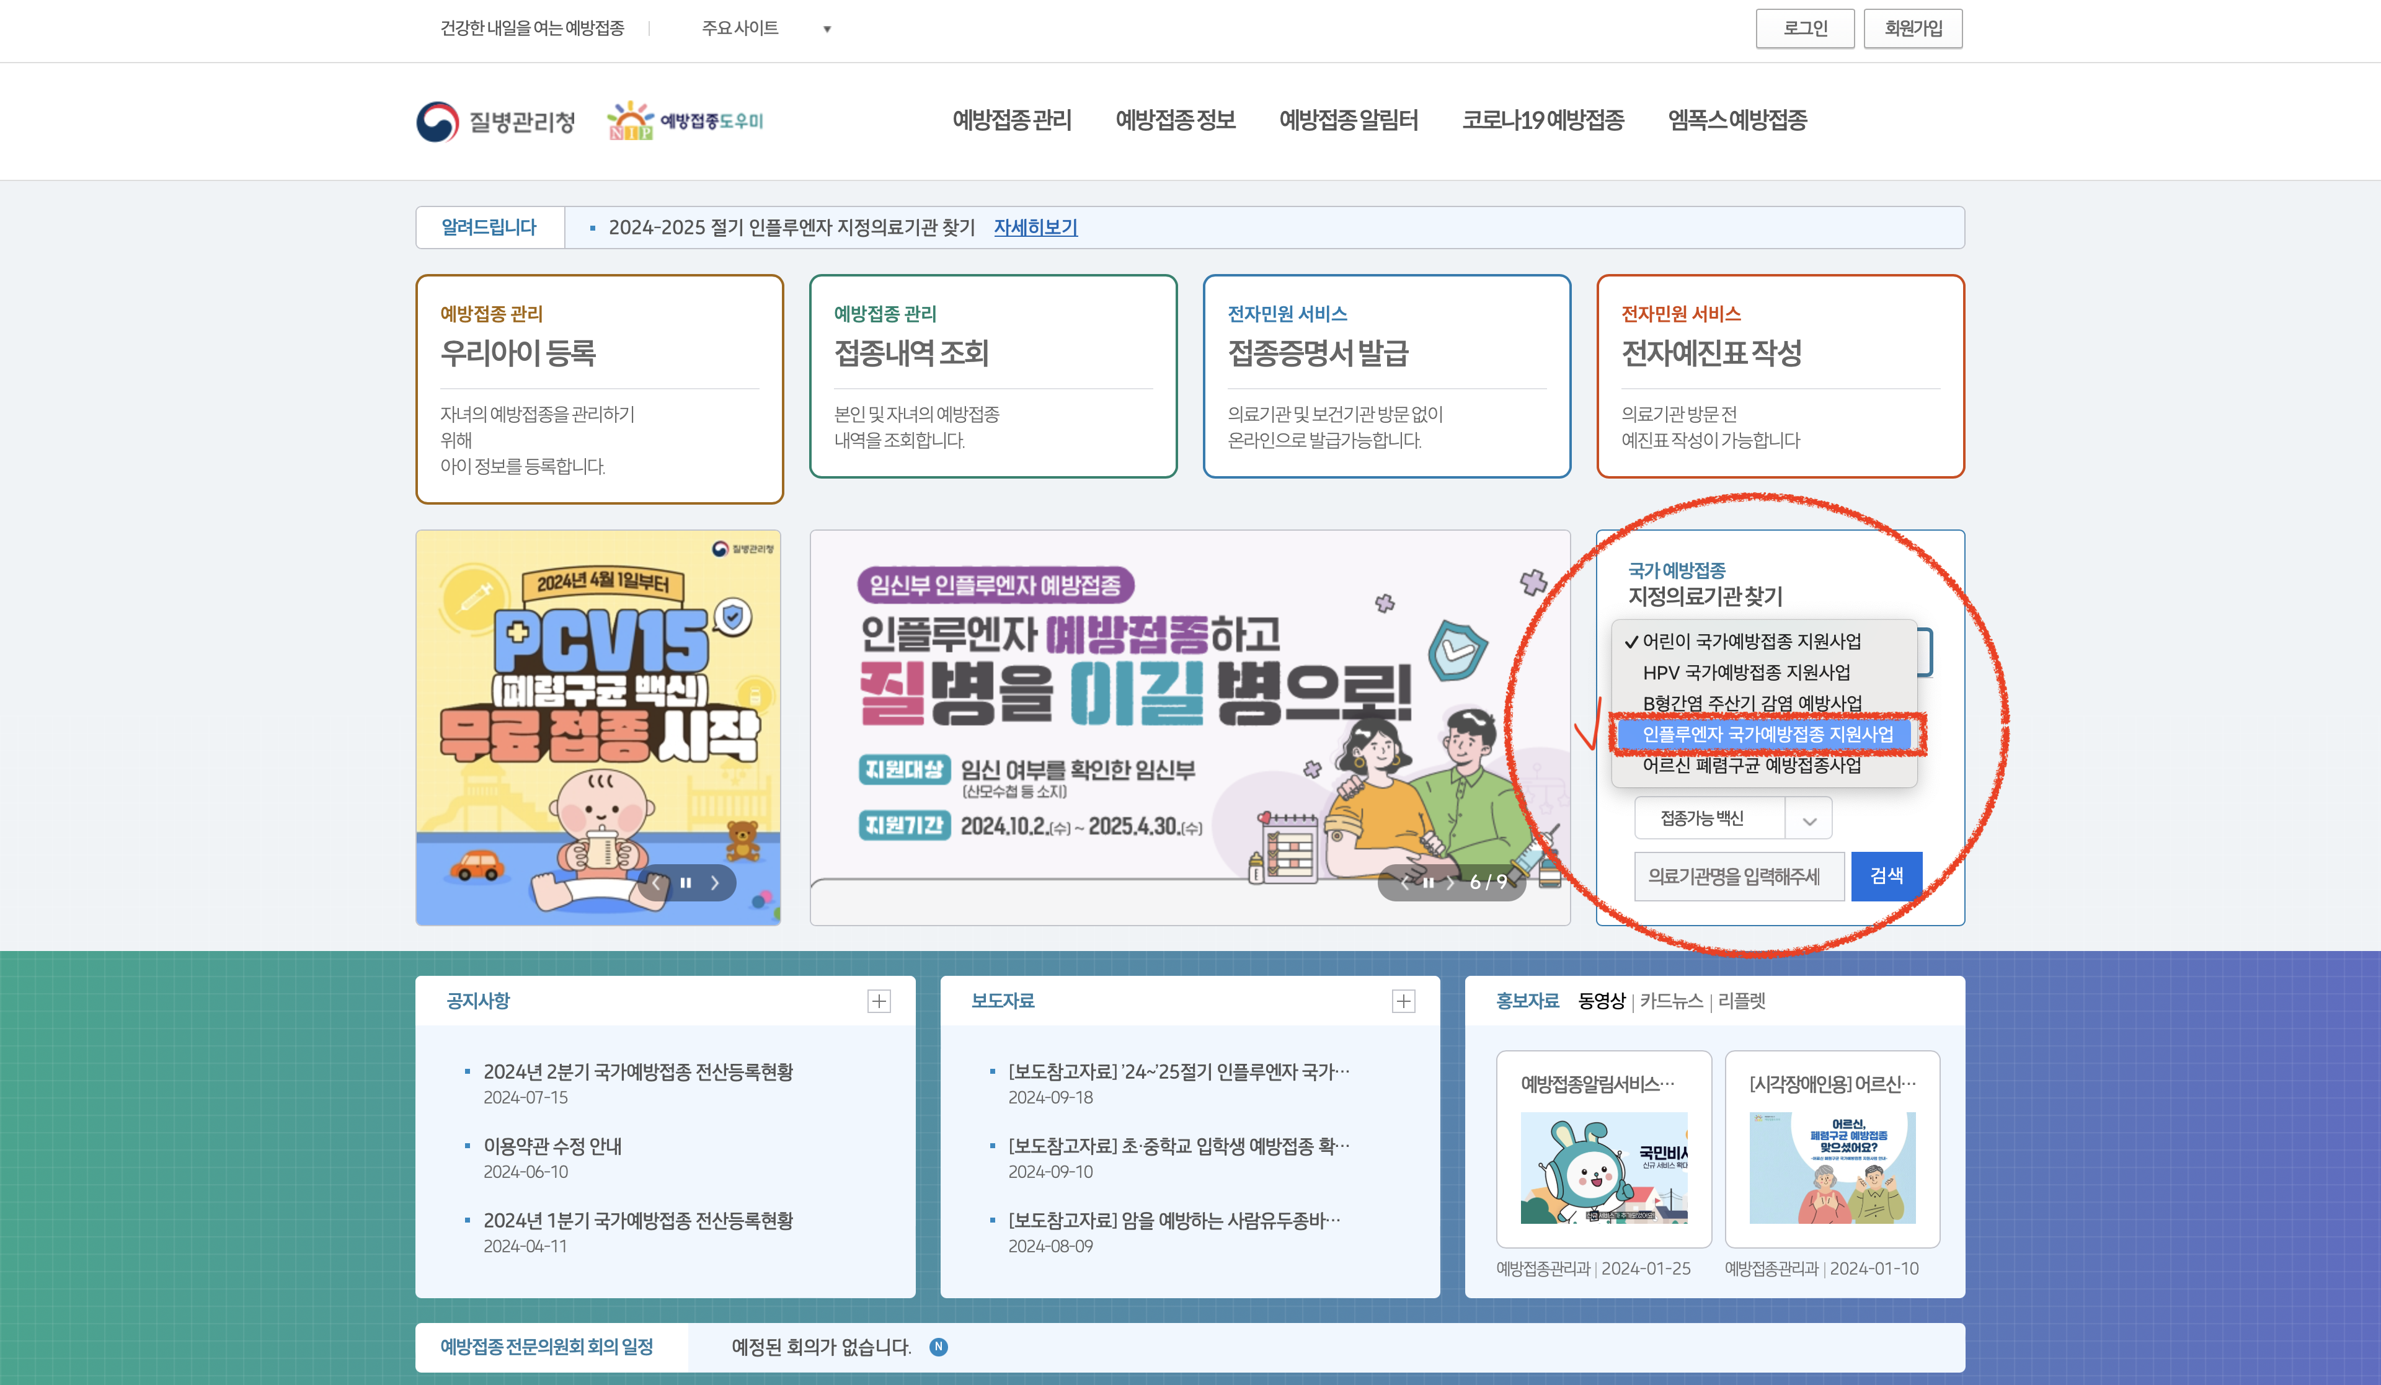Screen dimensions: 2381x1385
Task: Choose HPV 국가예방접종 지원사업 option
Action: (1746, 671)
